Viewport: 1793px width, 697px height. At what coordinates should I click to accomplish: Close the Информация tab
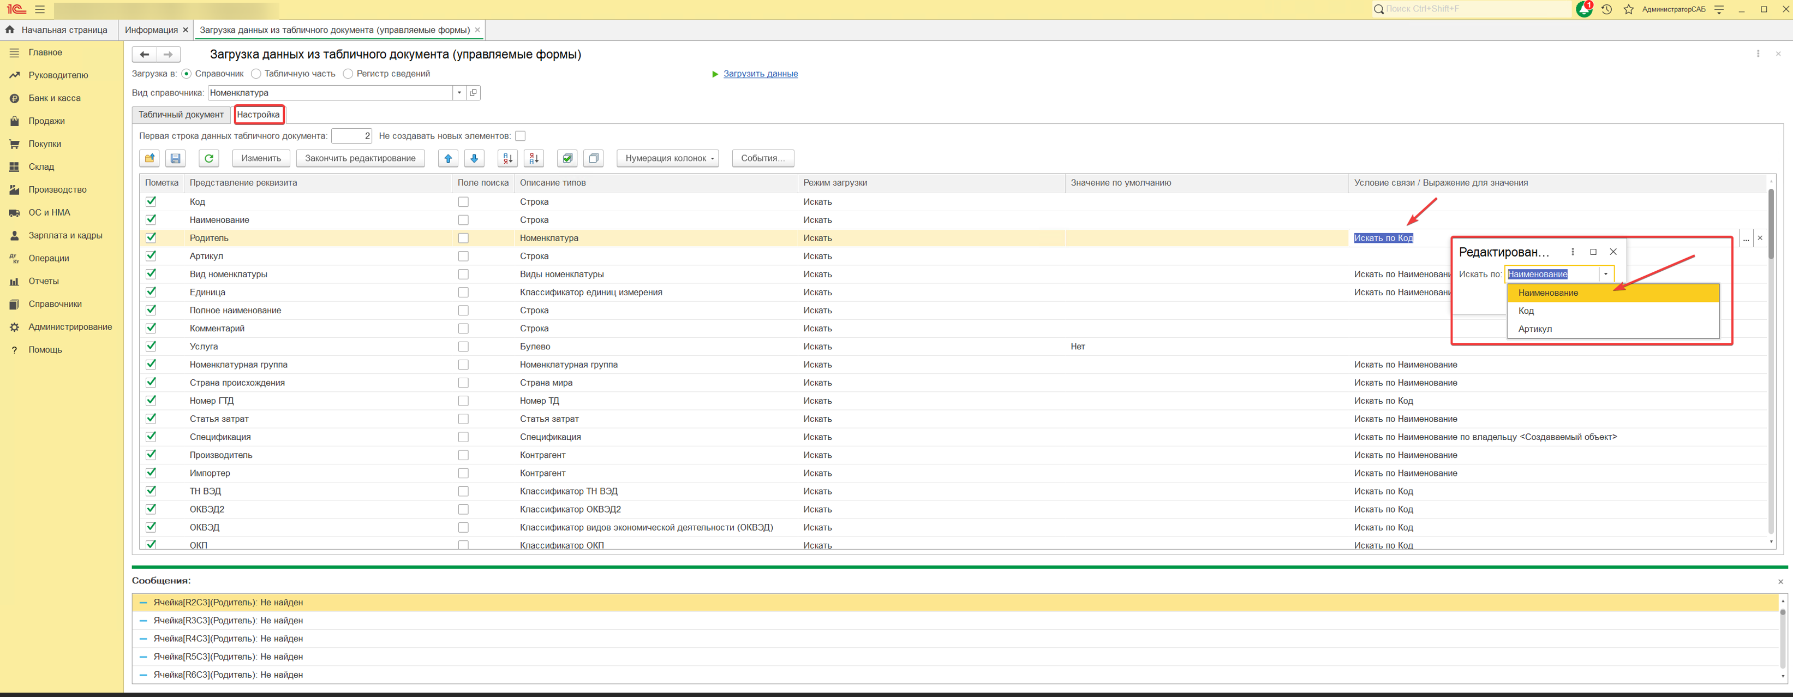click(x=185, y=30)
